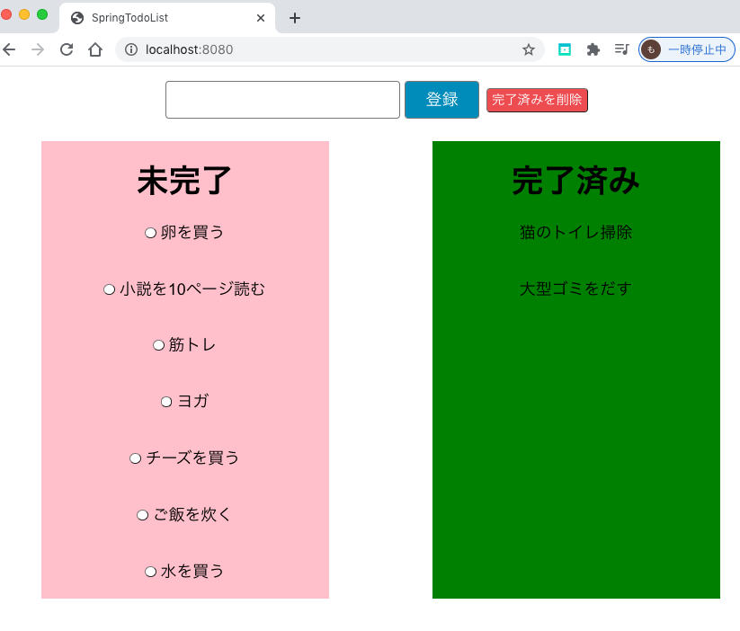740x631 pixels.
Task: Click the forward navigation arrow
Action: point(36,49)
